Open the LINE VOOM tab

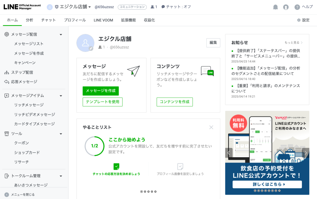[x=103, y=20]
